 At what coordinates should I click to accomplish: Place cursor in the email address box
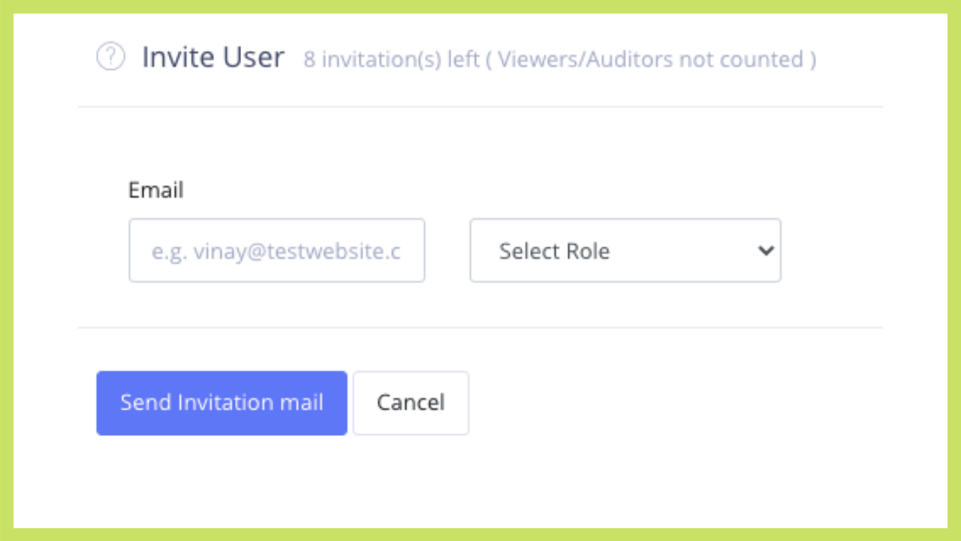(276, 250)
